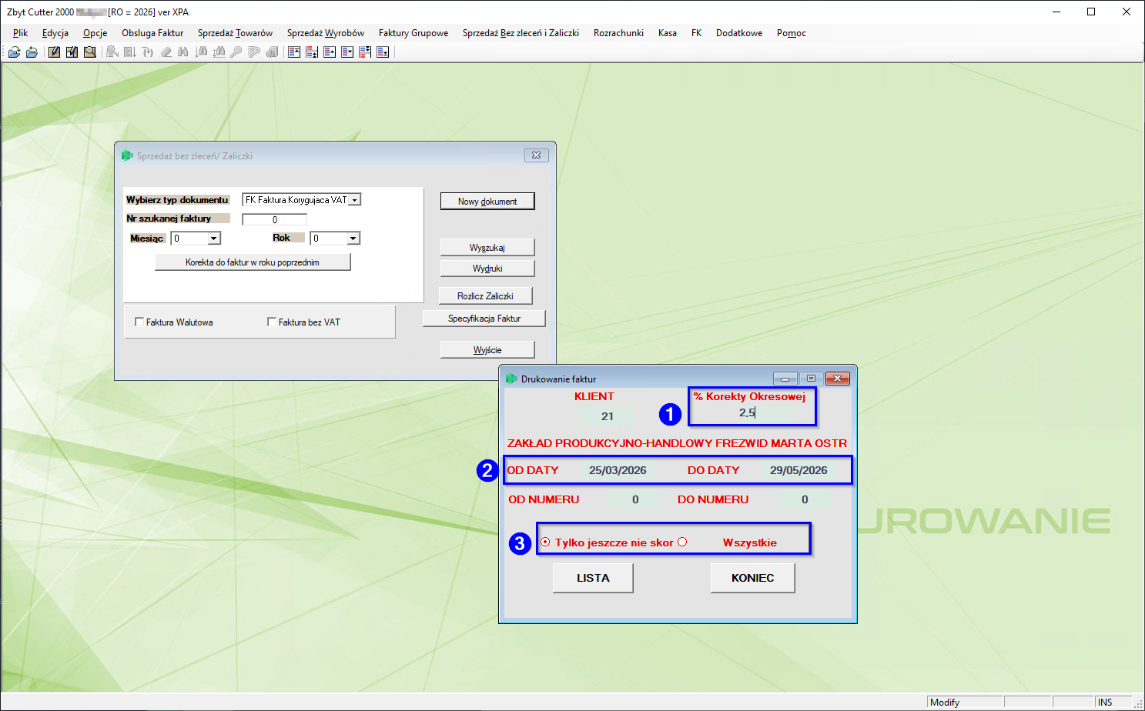Open the Dodatkowe menu
Viewport: 1145px width, 711px height.
tap(739, 33)
